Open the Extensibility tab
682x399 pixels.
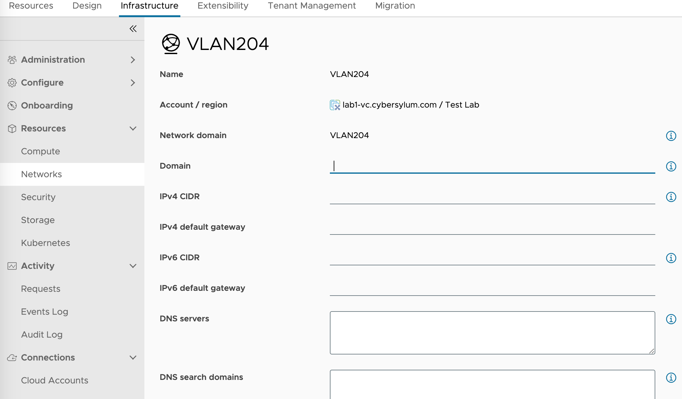(223, 6)
